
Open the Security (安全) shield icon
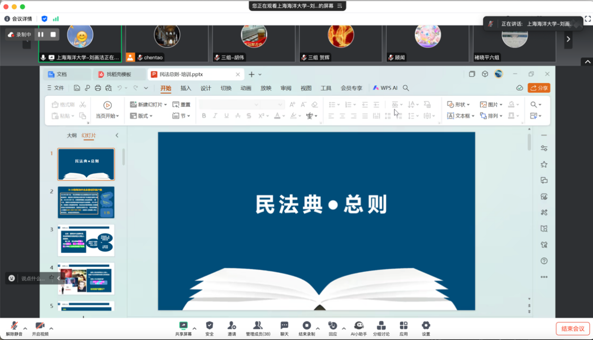tap(209, 326)
